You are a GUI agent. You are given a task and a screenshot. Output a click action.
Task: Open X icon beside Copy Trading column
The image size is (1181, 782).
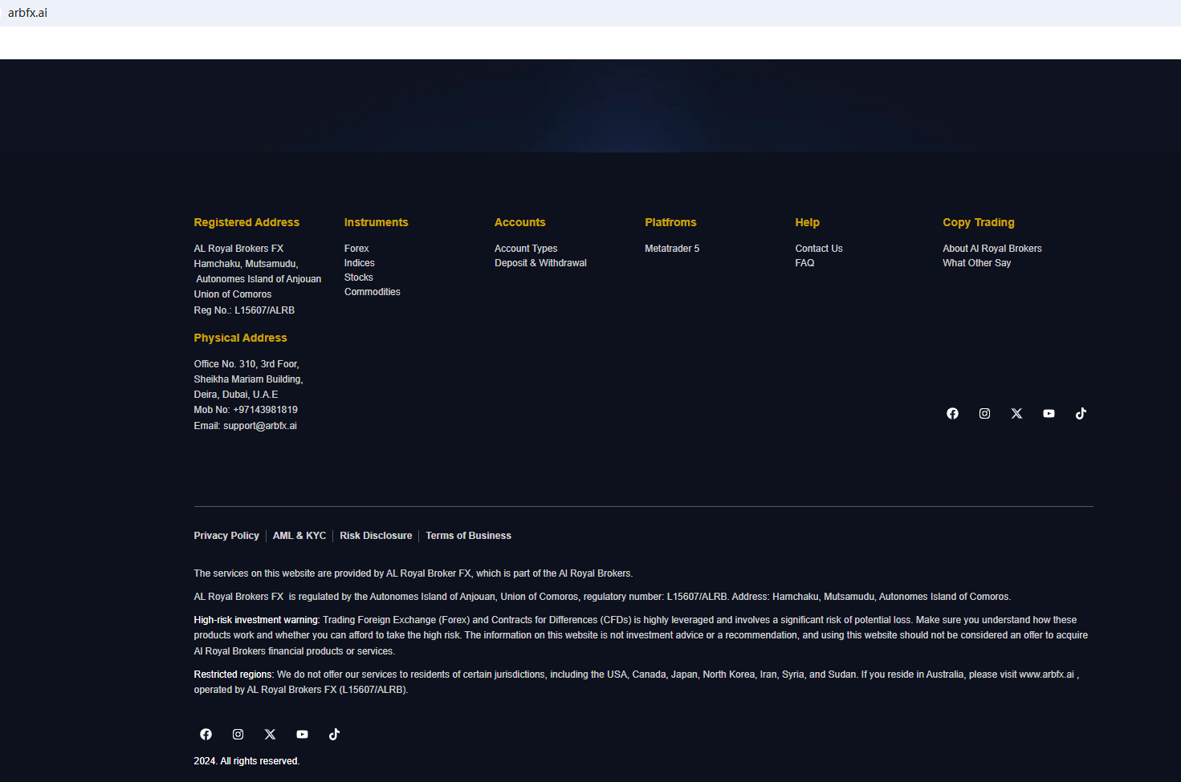(1016, 414)
